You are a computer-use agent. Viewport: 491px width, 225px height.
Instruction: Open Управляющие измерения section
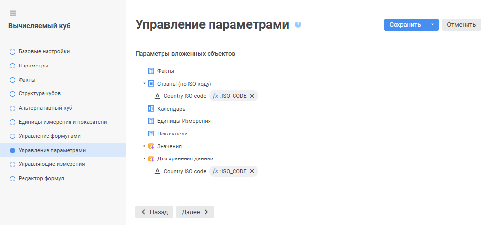(x=51, y=164)
